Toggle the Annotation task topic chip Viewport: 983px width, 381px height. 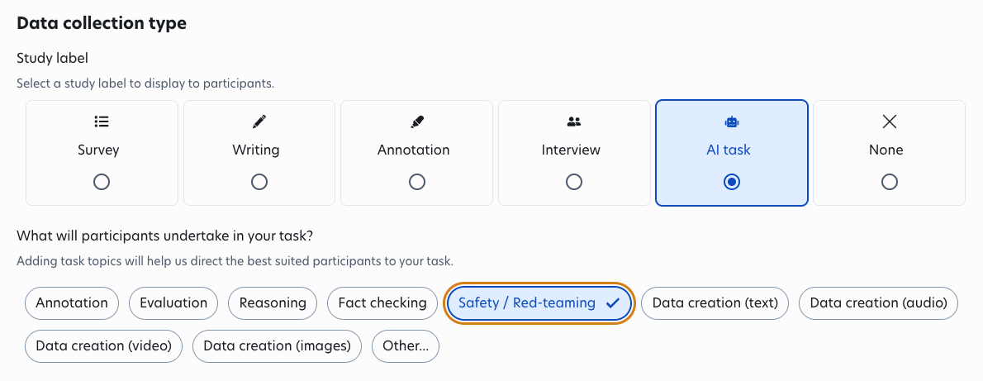tap(72, 303)
